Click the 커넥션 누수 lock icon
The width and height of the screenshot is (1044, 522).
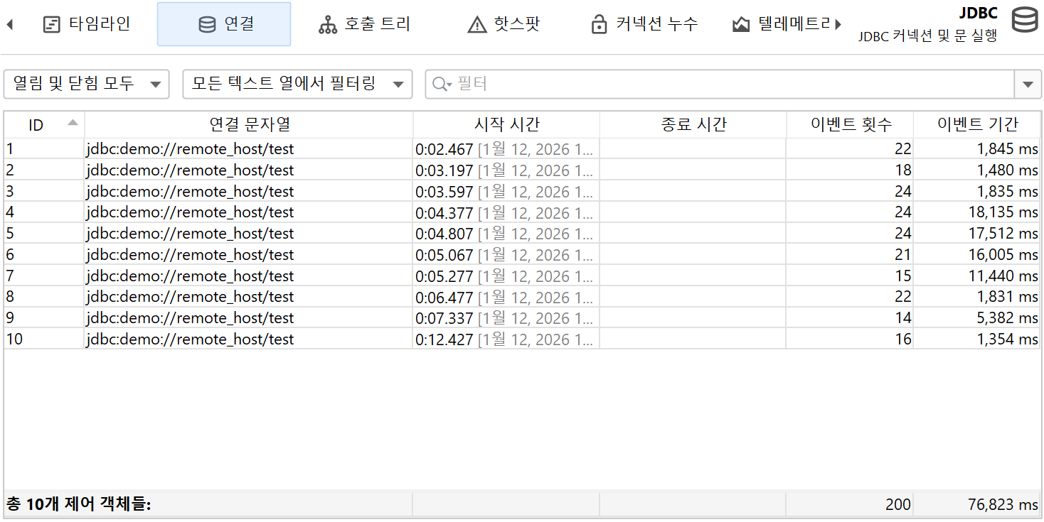pos(599,25)
